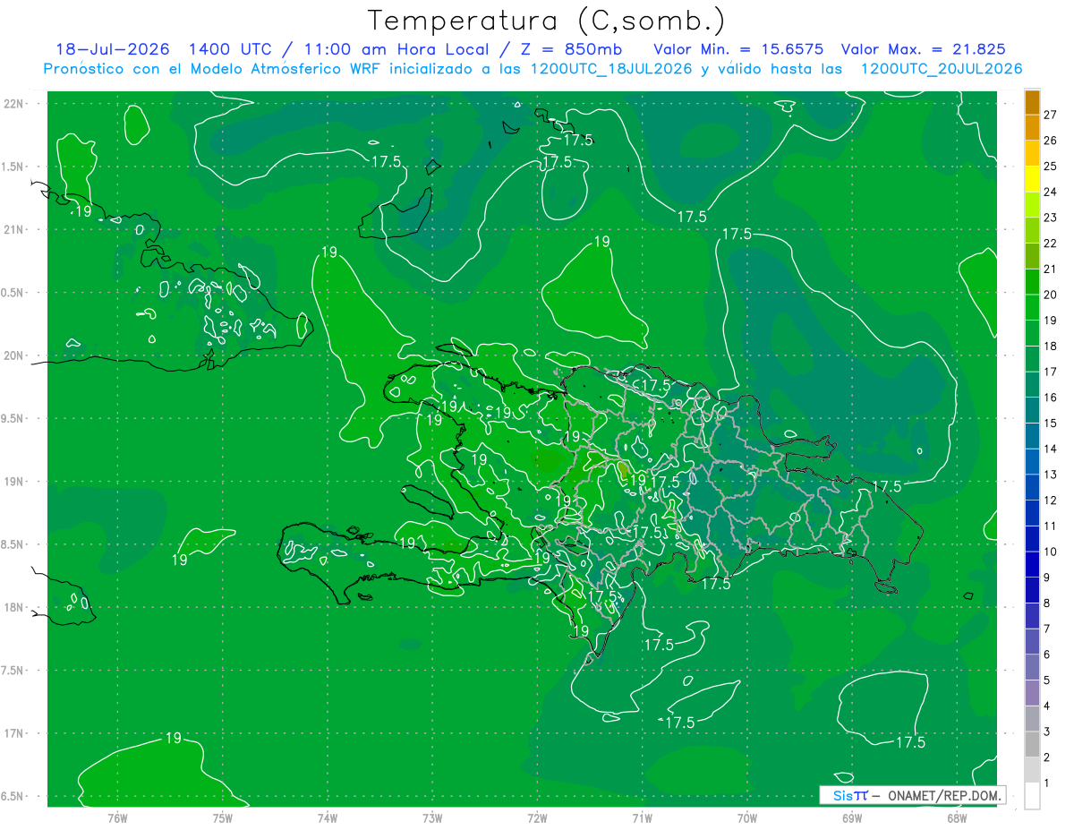This screenshot has height=830, width=1074.
Task: Click the legend value '15'
Action: click(1051, 423)
